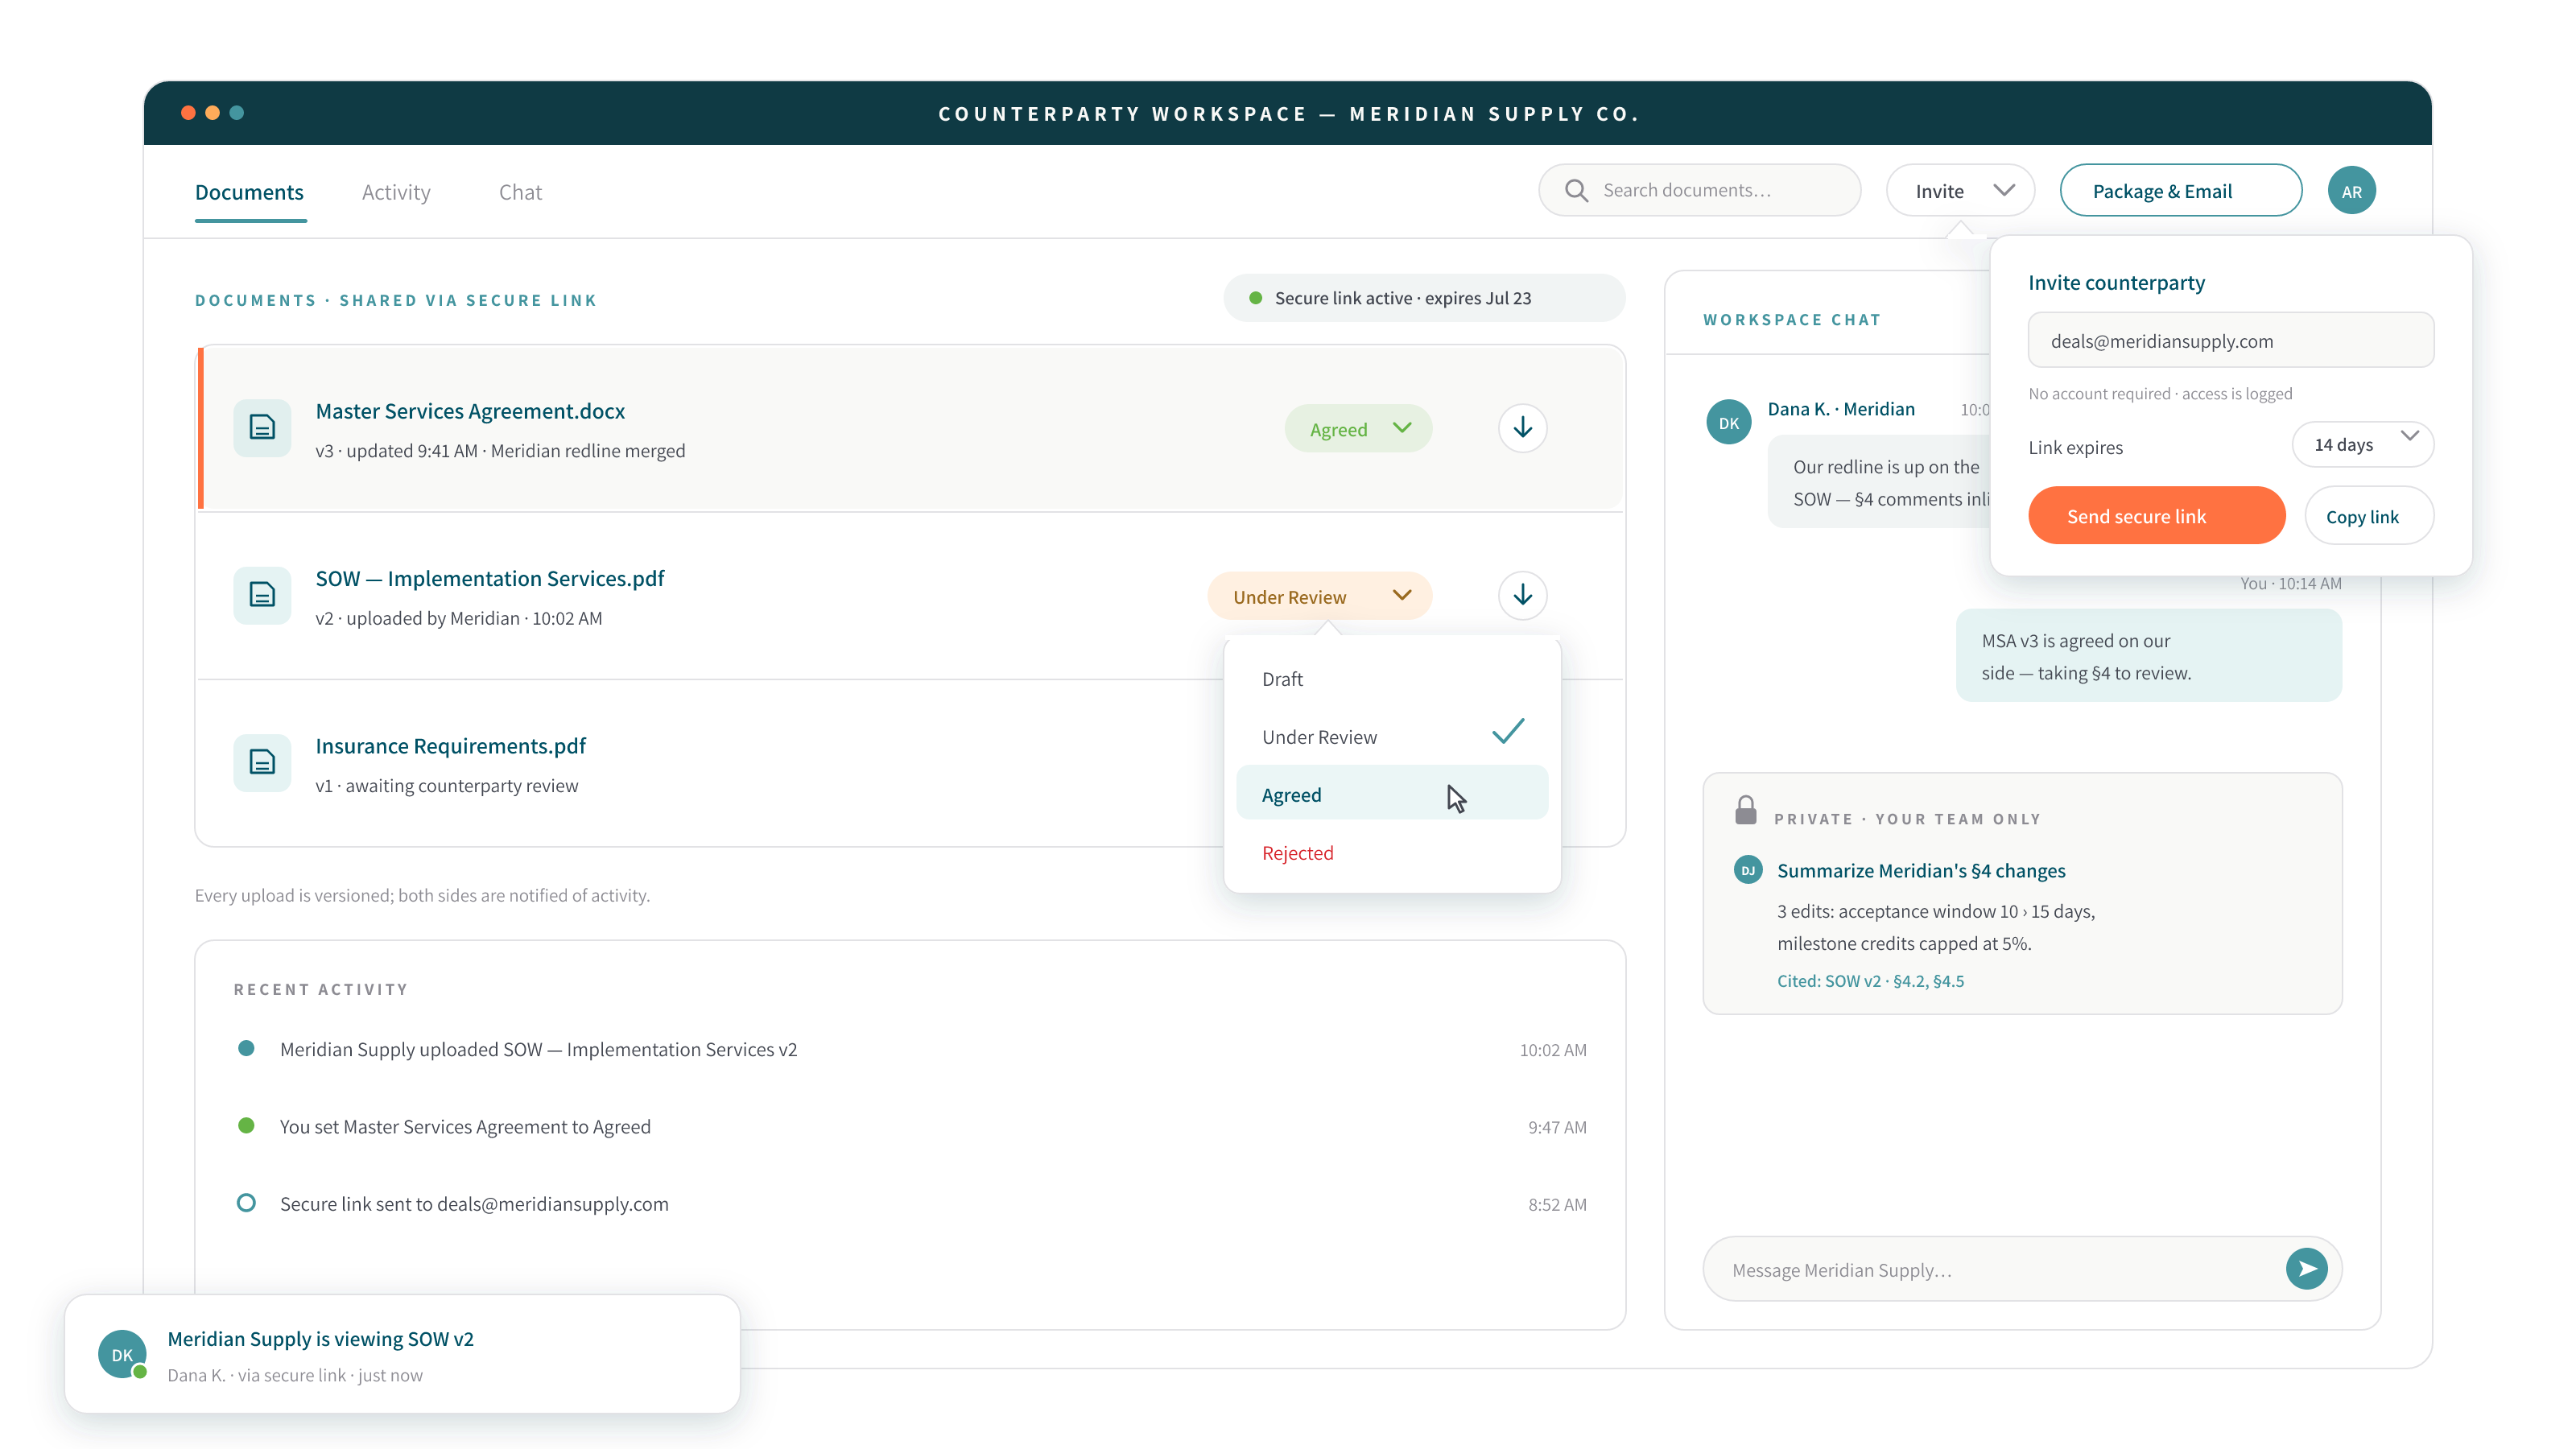Toggle the Under Review status dropdown

1320,596
